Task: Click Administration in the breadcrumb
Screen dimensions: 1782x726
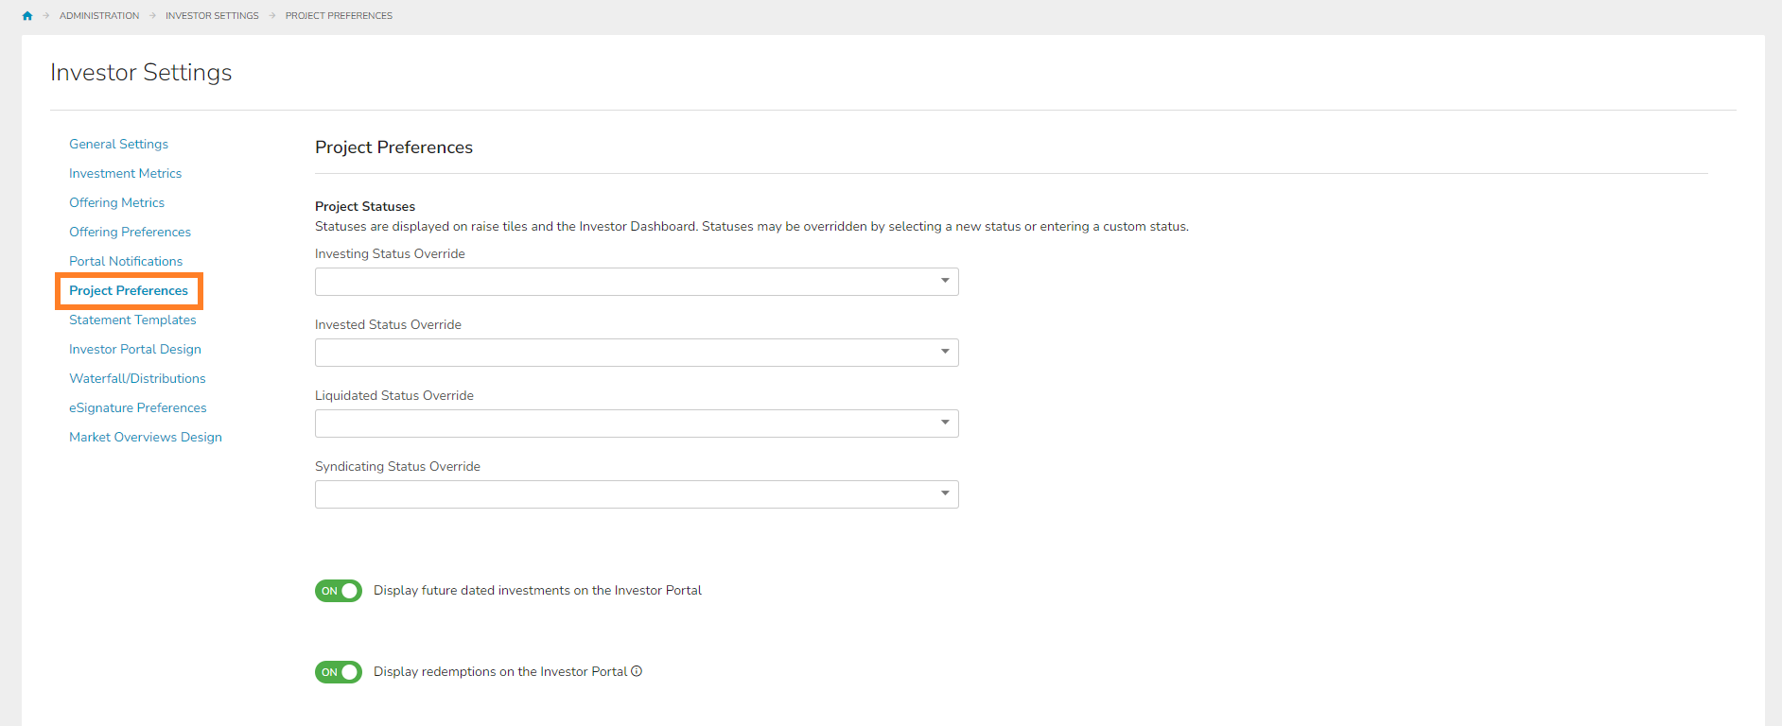Action: pyautogui.click(x=99, y=16)
